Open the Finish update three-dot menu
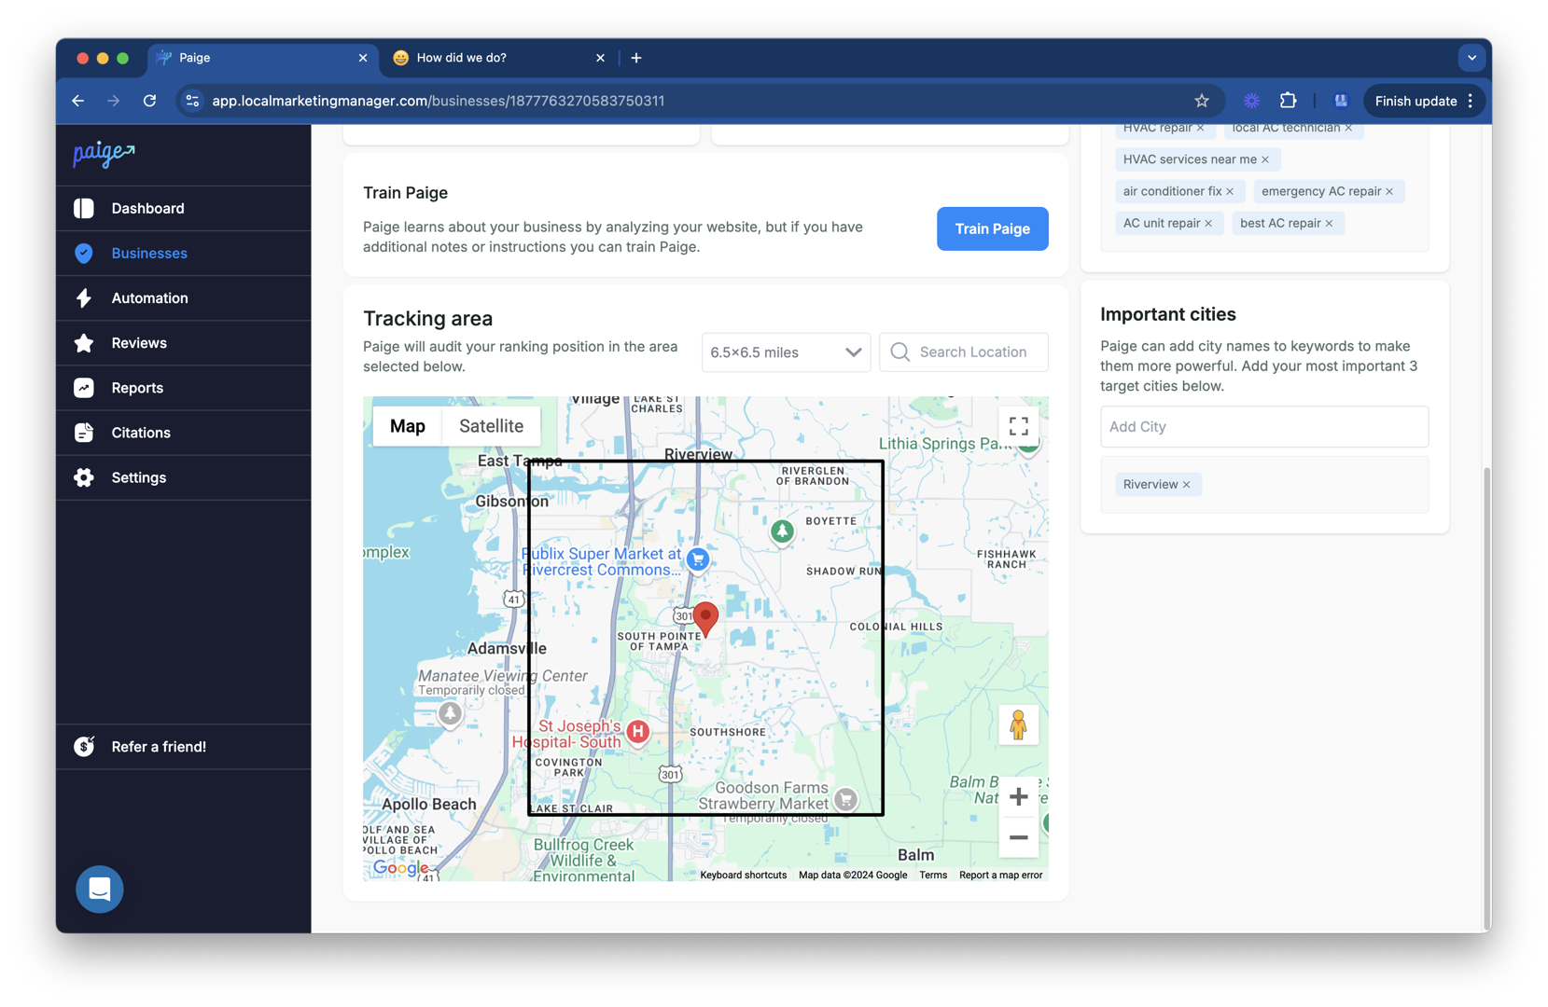Viewport: 1548px width, 1007px height. 1472,101
